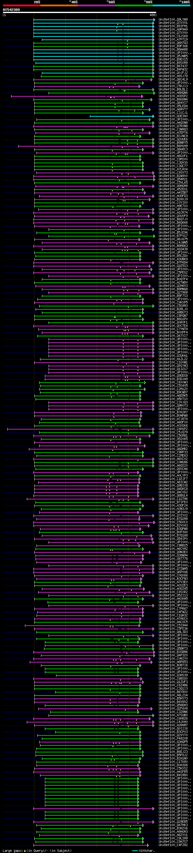Select the UniRef100_B5JE96 label
This screenshot has width=193, height=853.
click(x=173, y=232)
